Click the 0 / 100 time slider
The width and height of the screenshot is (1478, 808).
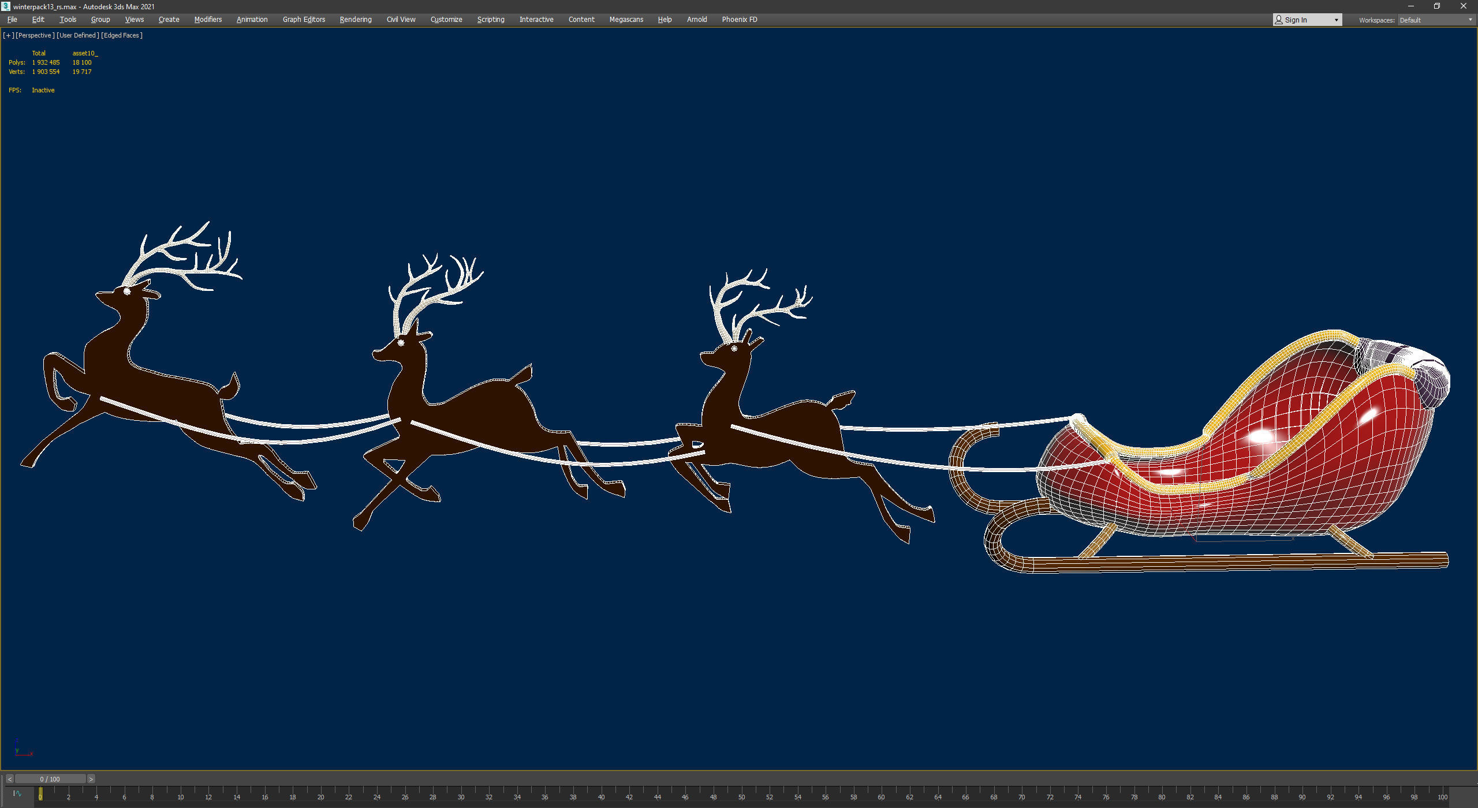coord(50,779)
